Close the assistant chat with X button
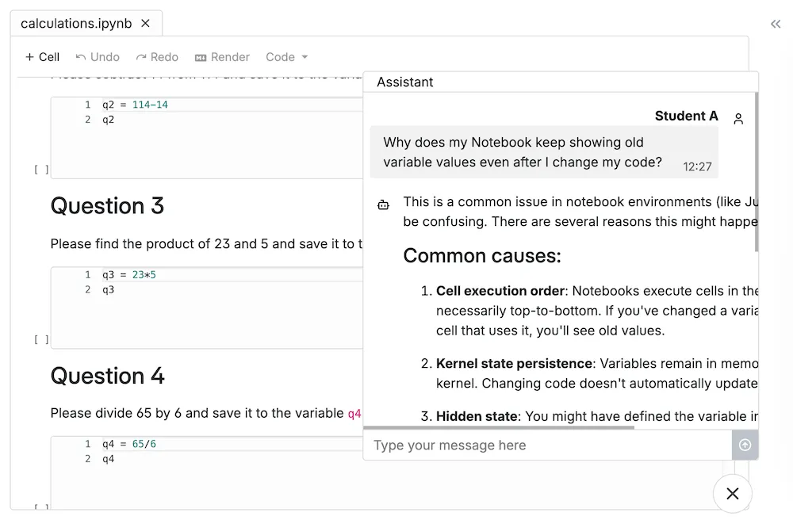Viewport: 793px width, 520px height. coord(732,493)
